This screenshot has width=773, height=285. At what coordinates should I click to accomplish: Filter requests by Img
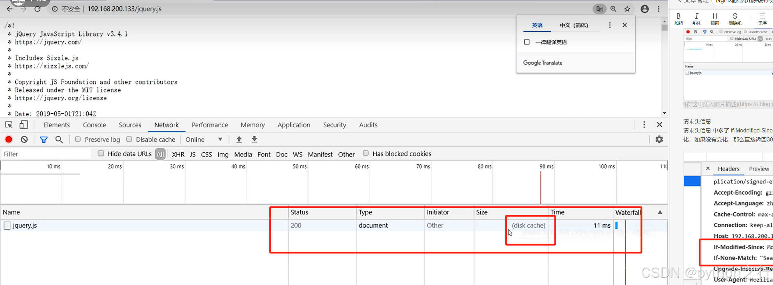tap(223, 154)
